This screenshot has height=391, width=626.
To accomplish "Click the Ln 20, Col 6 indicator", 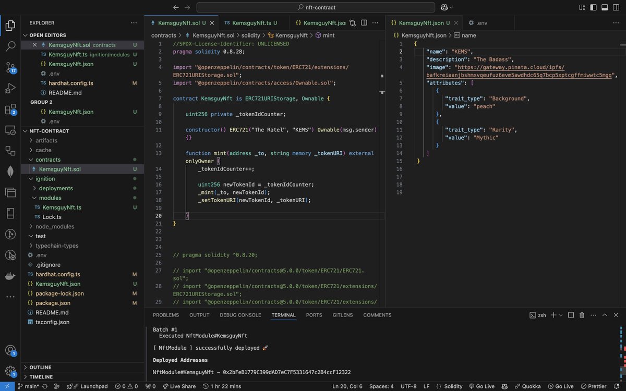I will [347, 386].
